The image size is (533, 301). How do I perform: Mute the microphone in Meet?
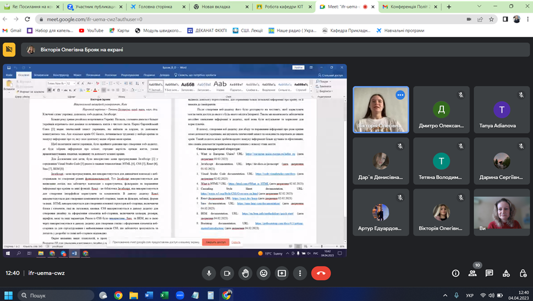(208, 273)
